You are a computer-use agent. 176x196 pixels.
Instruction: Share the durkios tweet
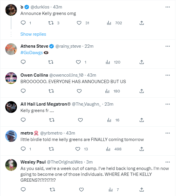point(142,23)
